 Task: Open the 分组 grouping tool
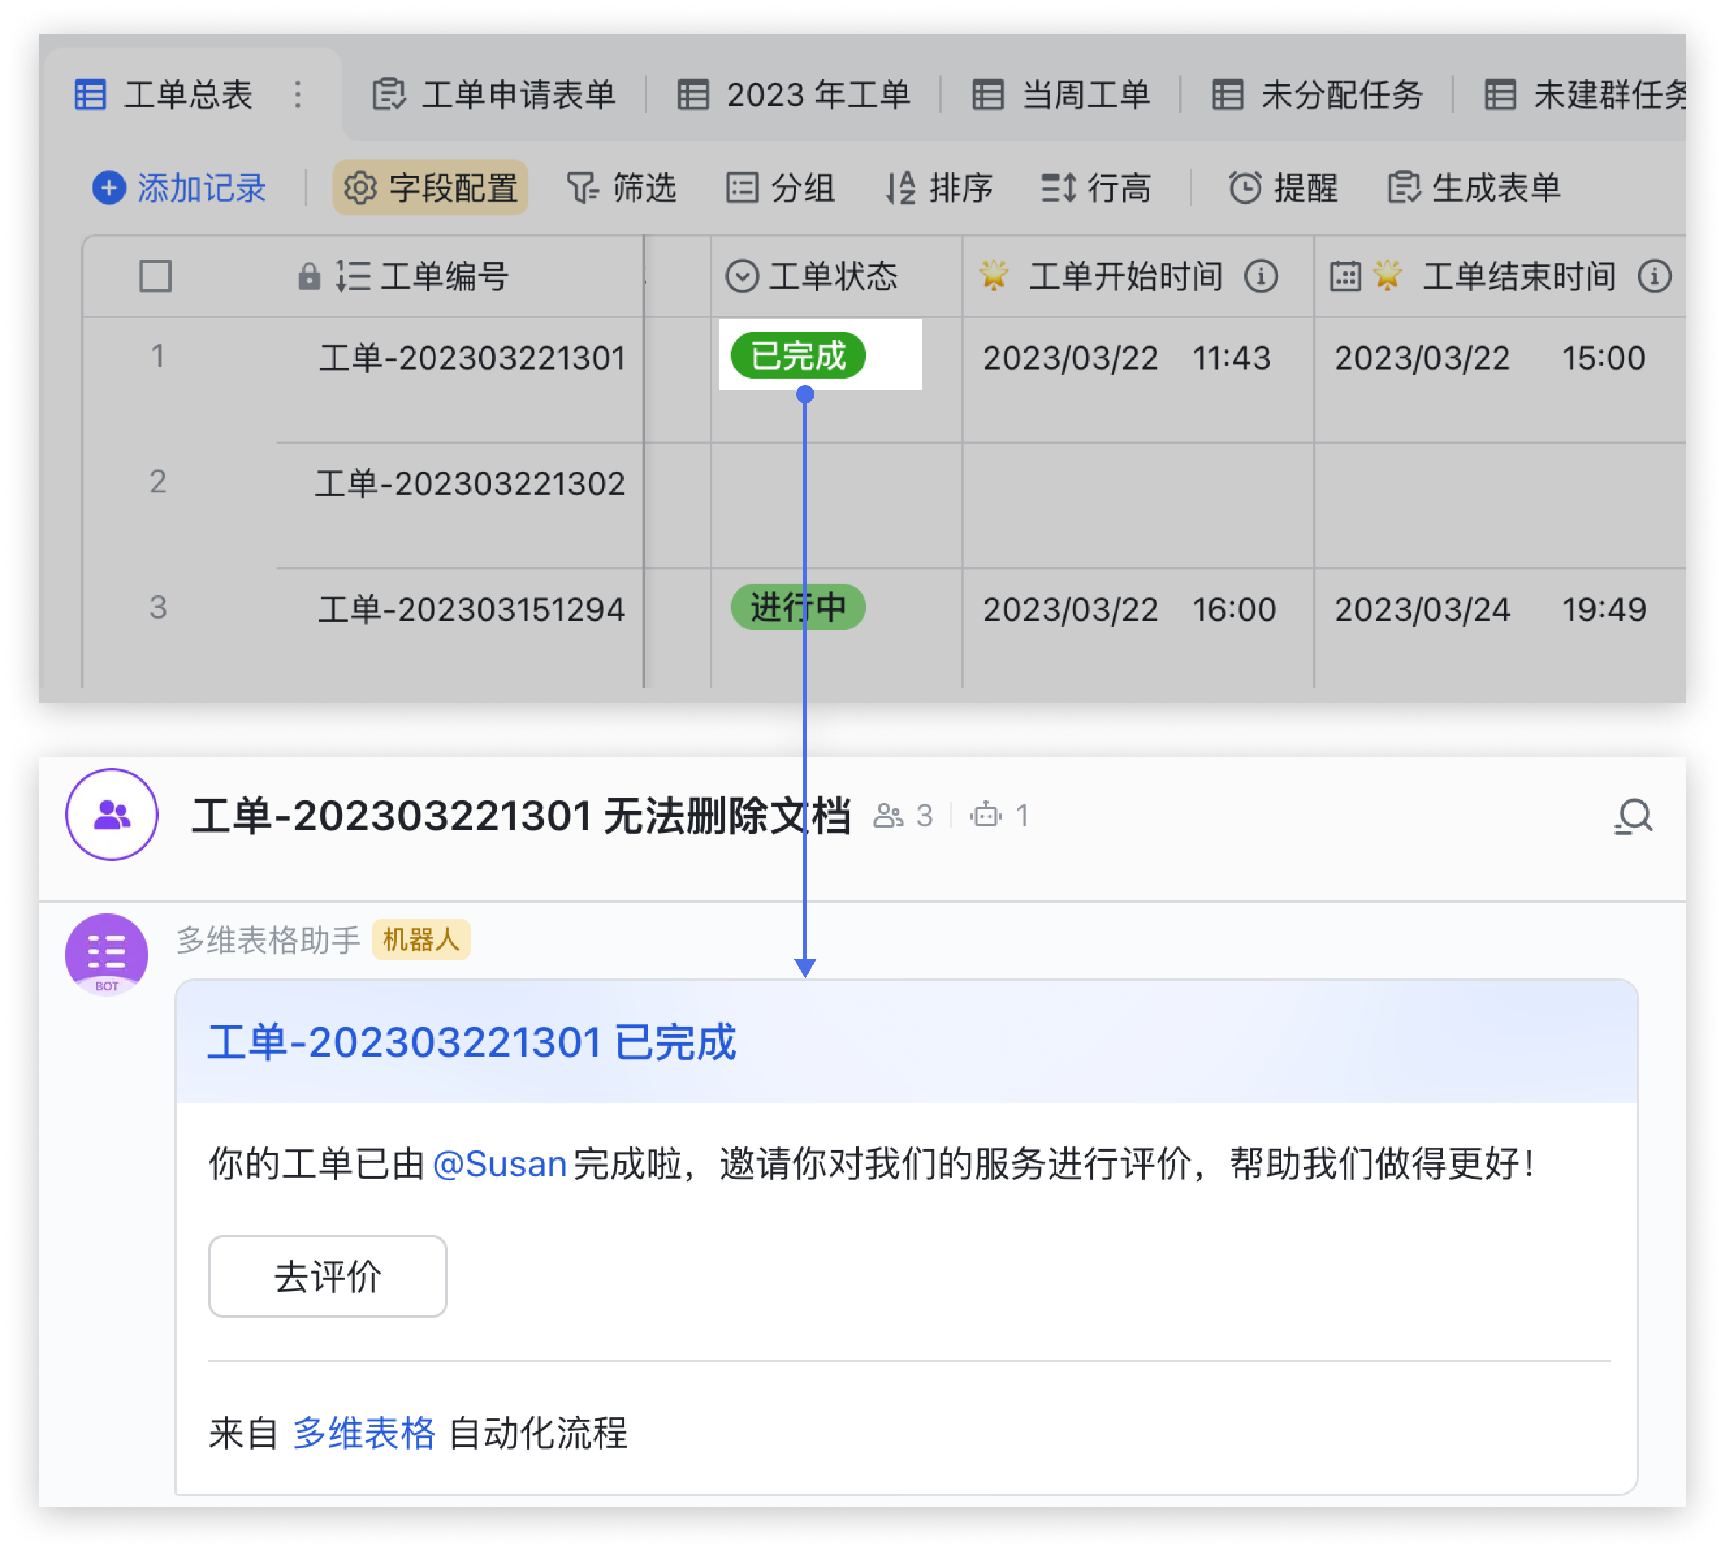781,189
